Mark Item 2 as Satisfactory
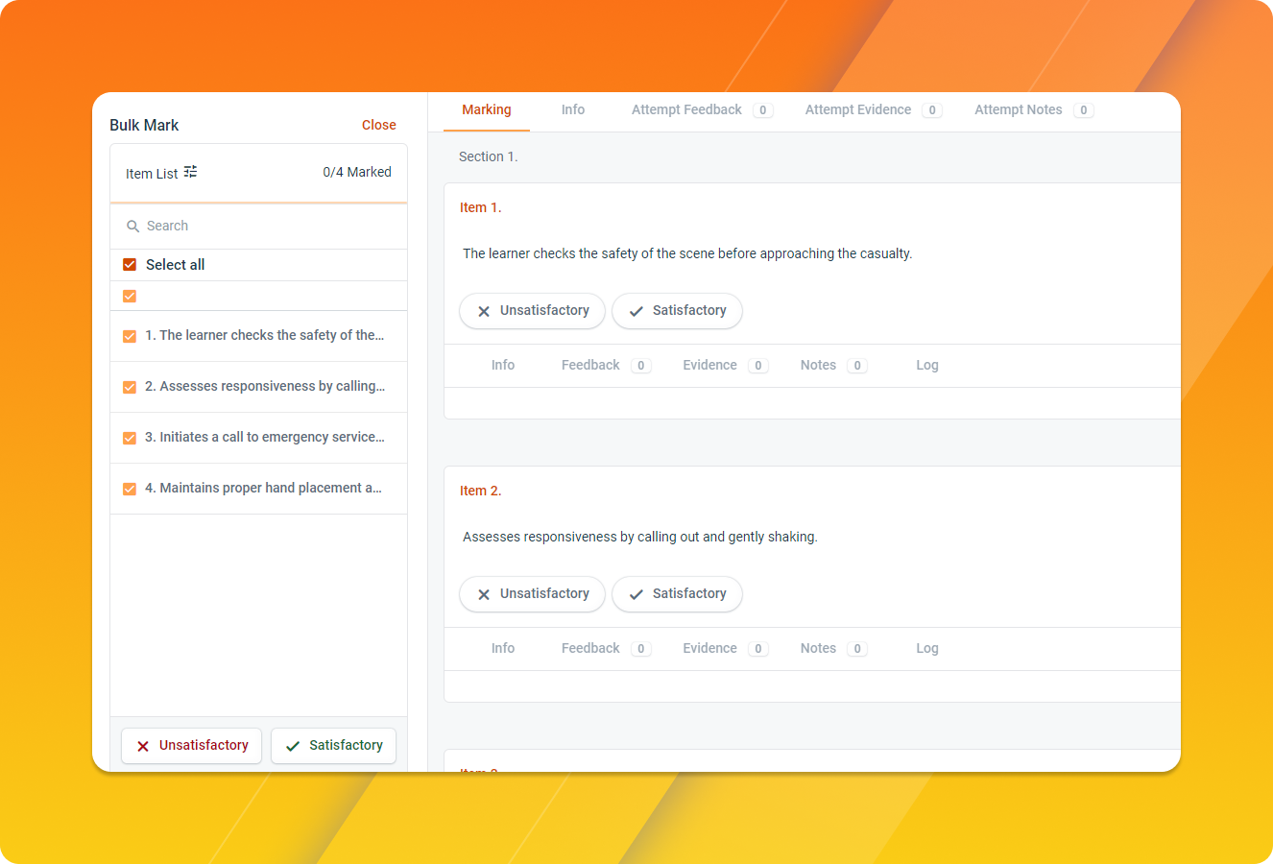The height and width of the screenshot is (864, 1273). [x=677, y=594]
